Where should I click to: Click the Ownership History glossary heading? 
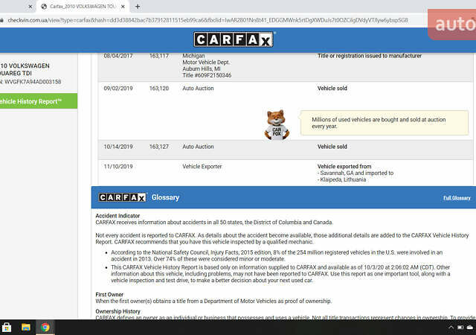(x=118, y=311)
